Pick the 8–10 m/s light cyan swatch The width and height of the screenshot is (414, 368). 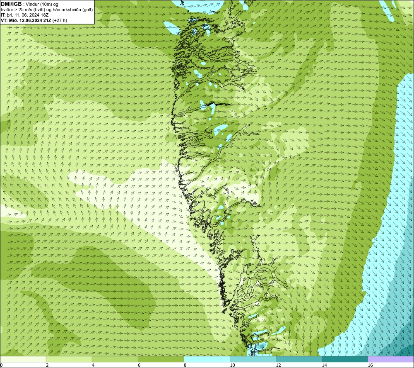click(x=207, y=359)
